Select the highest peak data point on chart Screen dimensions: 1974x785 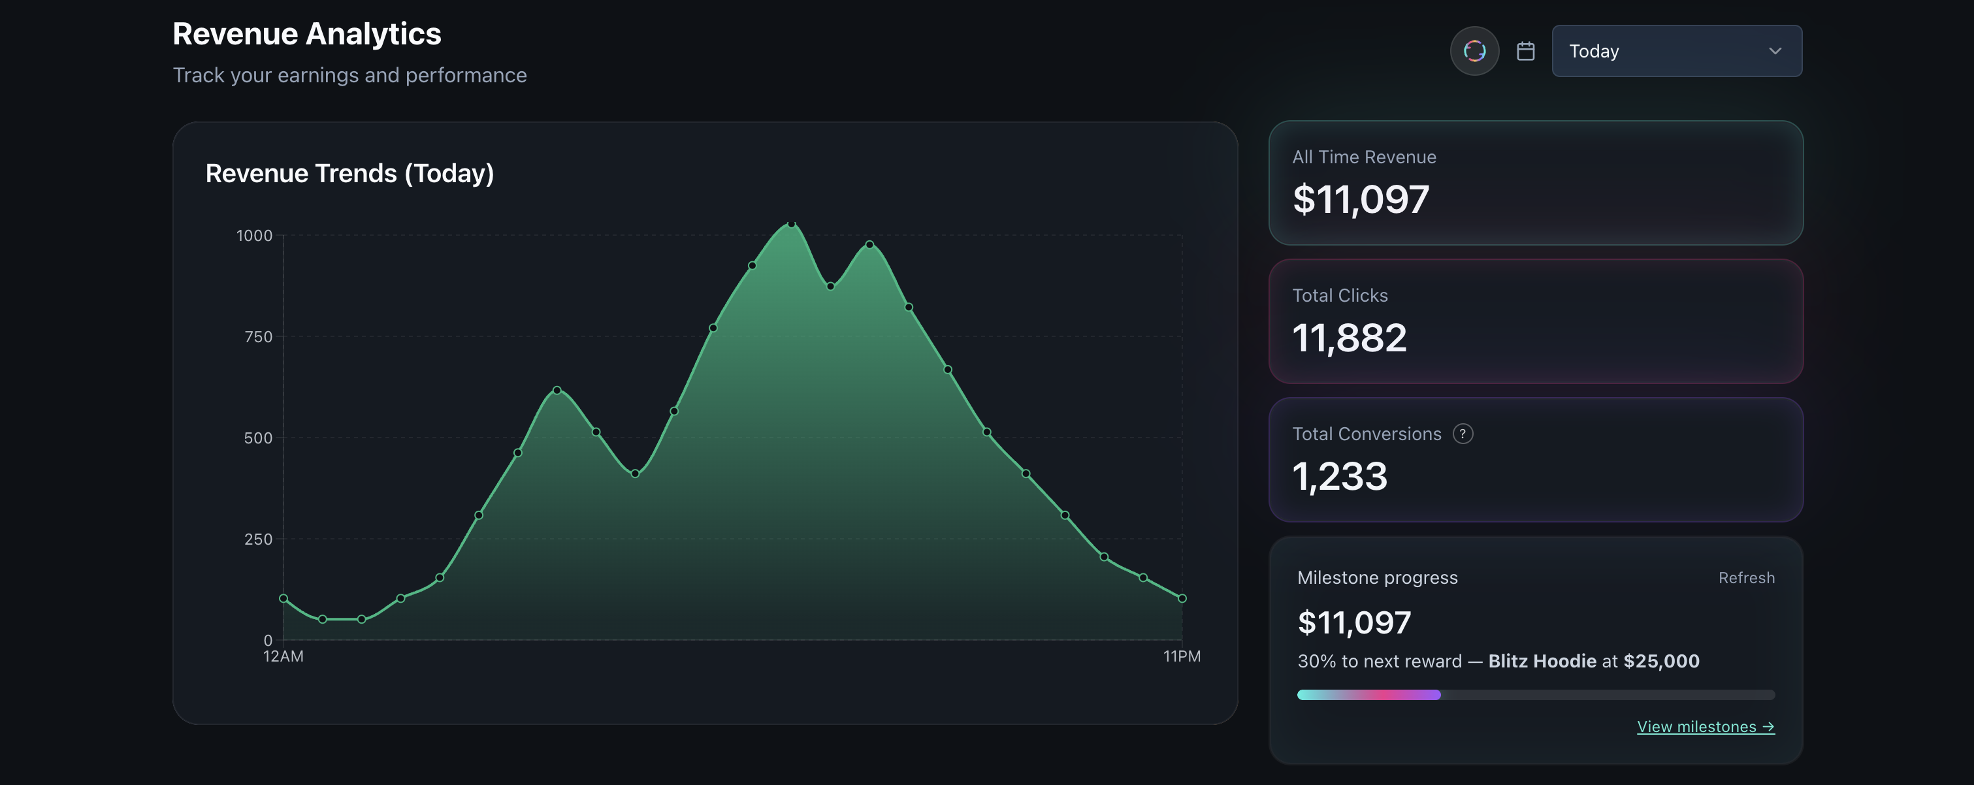coord(791,225)
